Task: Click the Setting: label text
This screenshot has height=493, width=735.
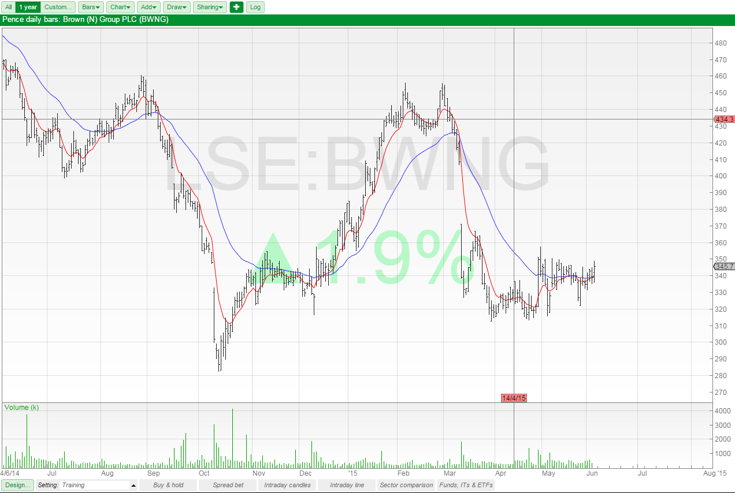Action: point(48,485)
